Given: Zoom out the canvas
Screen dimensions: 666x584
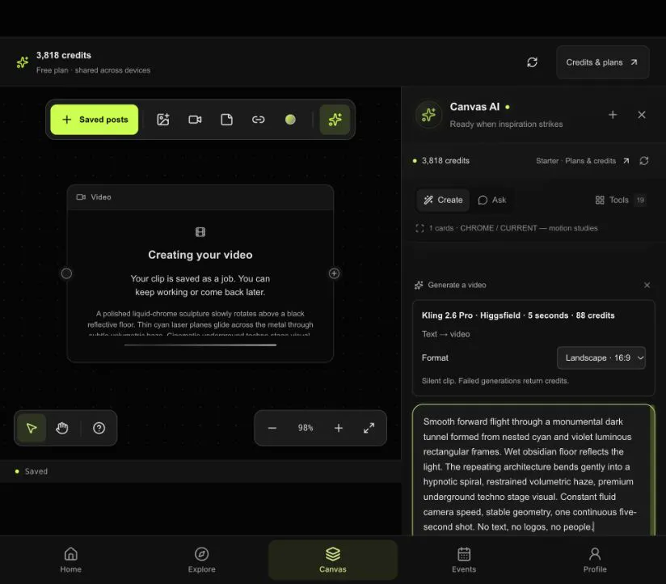Looking at the screenshot, I should point(272,428).
